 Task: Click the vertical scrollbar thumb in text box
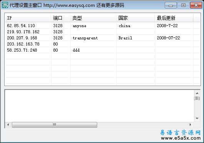[x=197, y=98]
